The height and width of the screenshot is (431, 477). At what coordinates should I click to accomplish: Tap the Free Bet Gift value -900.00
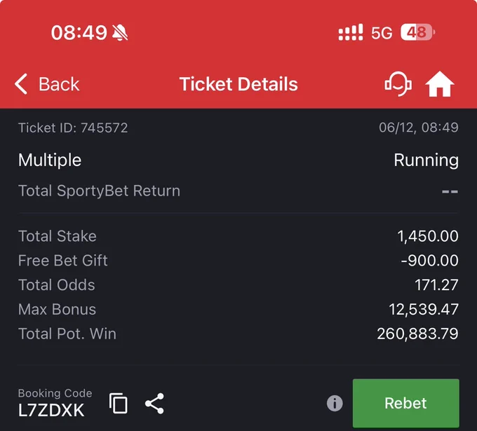[x=429, y=261]
